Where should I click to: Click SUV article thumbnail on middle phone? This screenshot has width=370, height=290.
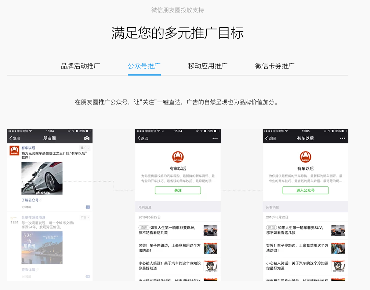(210, 230)
